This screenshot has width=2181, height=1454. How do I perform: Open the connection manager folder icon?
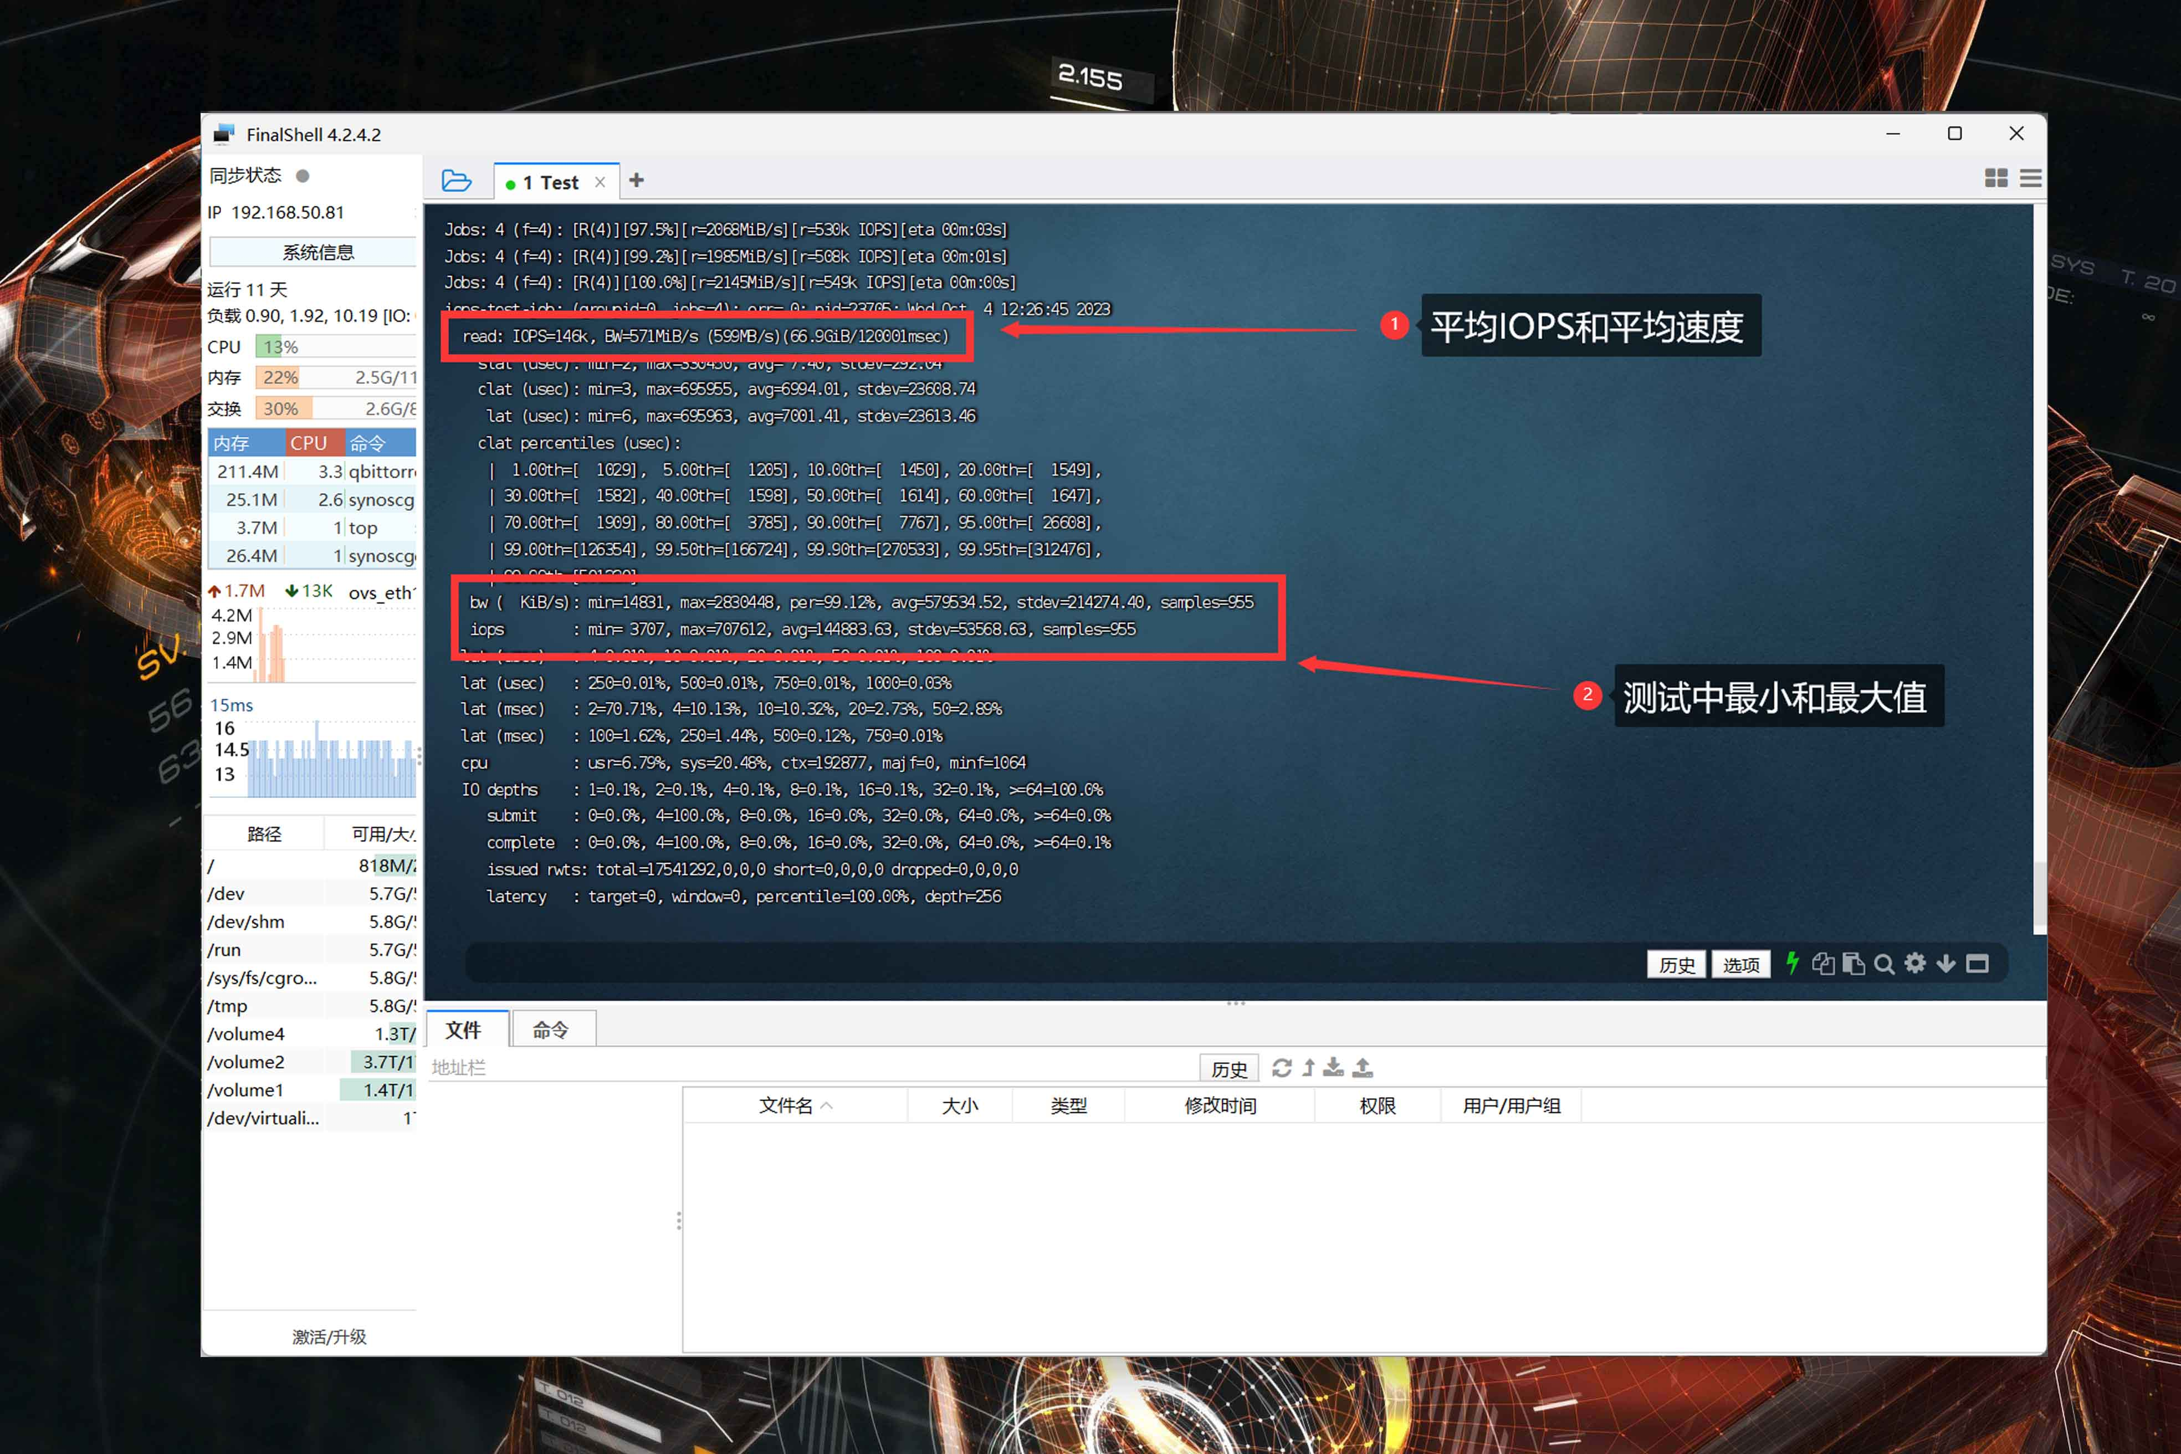click(456, 181)
